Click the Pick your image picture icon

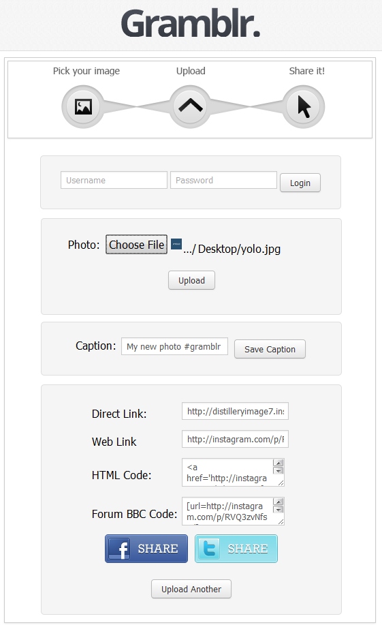coord(83,106)
